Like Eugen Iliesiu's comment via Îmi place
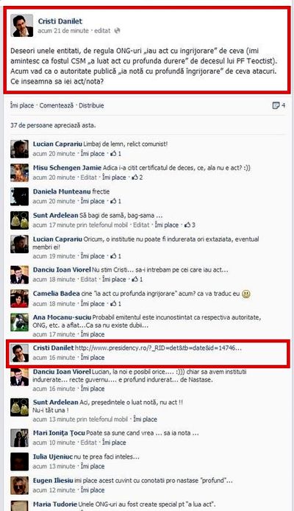 click(93, 490)
